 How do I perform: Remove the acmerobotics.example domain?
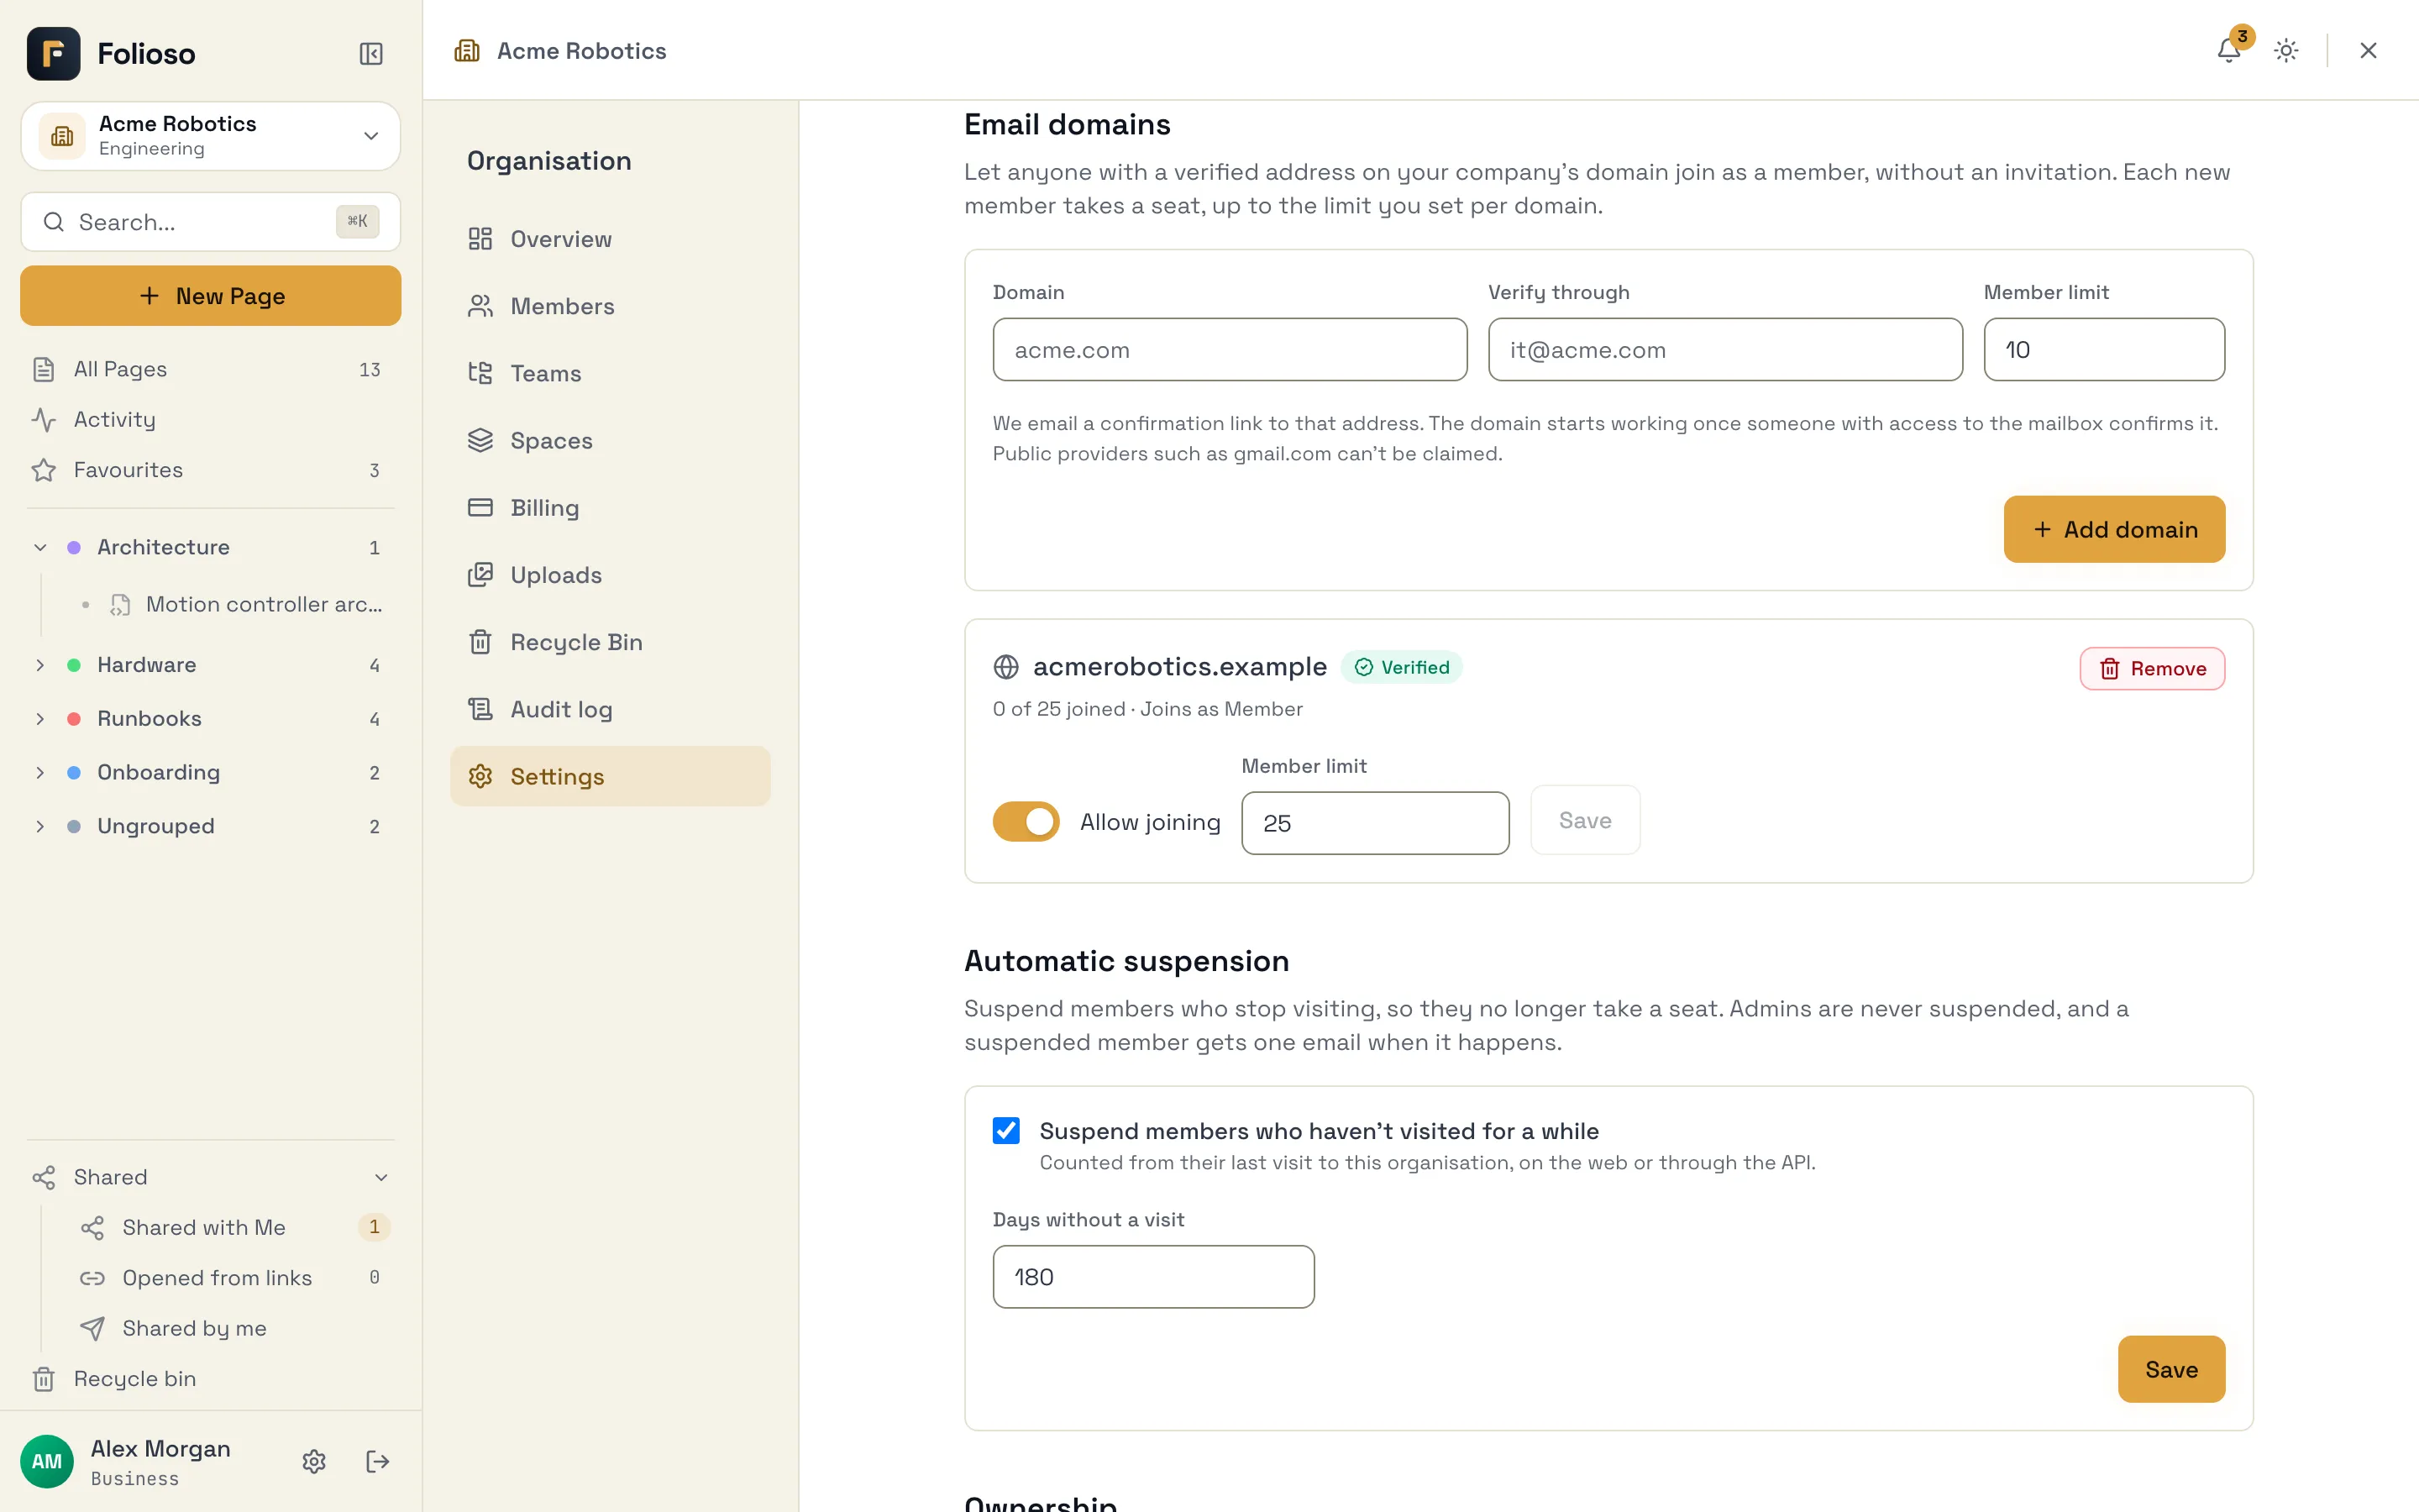(2152, 668)
